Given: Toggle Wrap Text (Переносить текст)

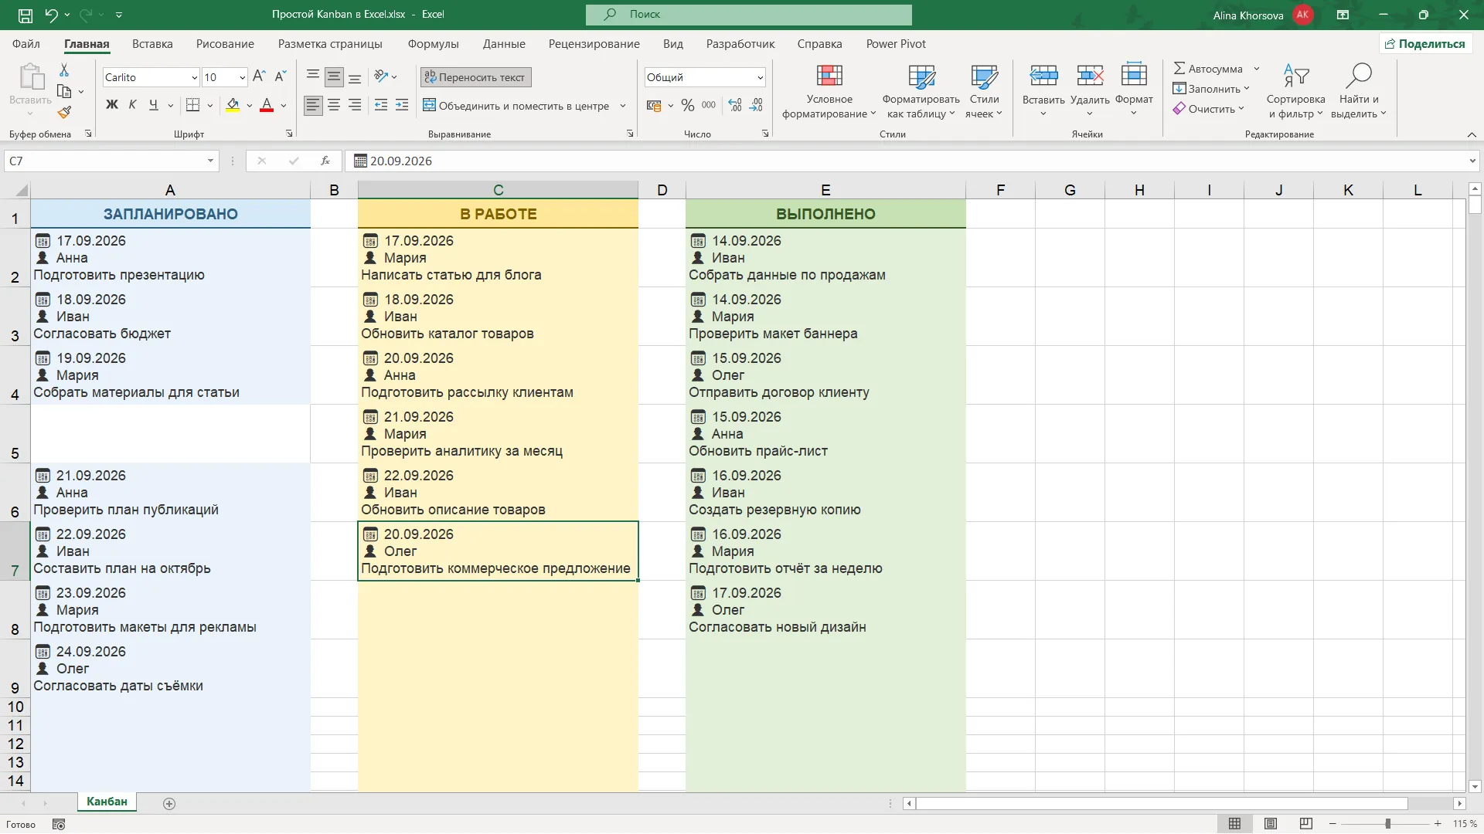Looking at the screenshot, I should 475,77.
